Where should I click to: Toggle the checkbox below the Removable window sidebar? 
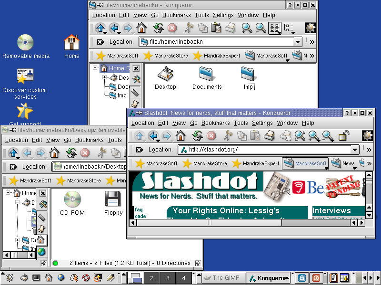(43, 263)
